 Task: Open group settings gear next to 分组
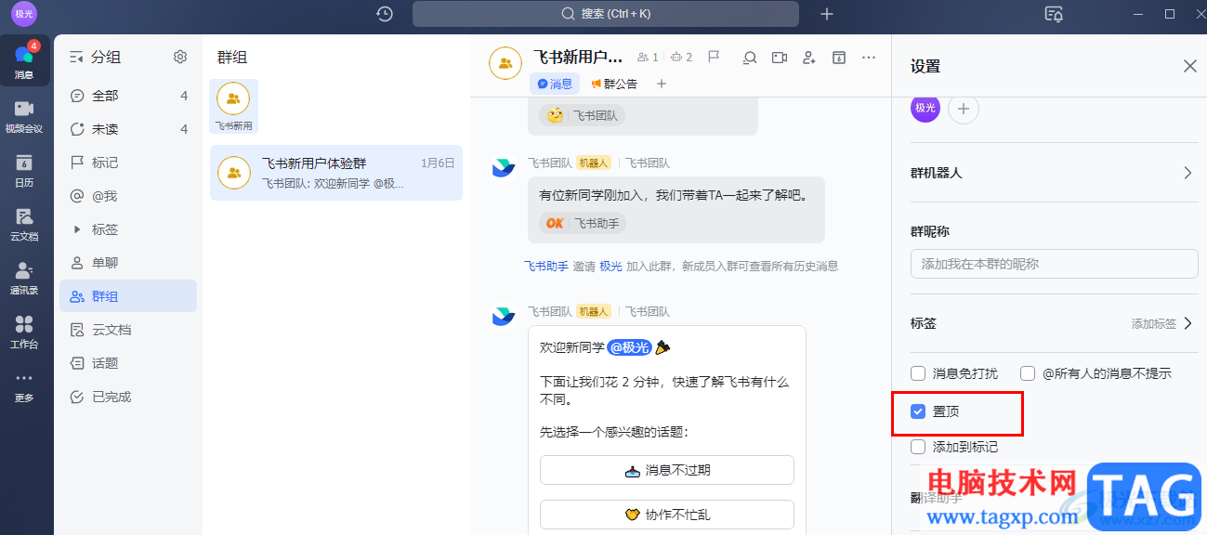(x=180, y=57)
